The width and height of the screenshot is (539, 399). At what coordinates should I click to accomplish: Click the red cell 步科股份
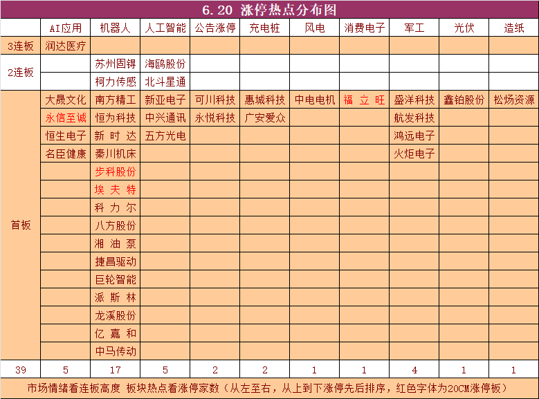[115, 171]
